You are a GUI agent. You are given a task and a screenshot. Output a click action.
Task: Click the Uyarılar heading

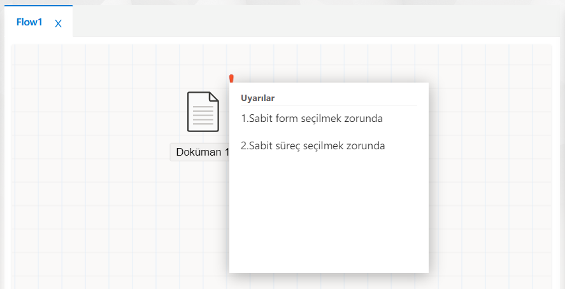click(257, 98)
